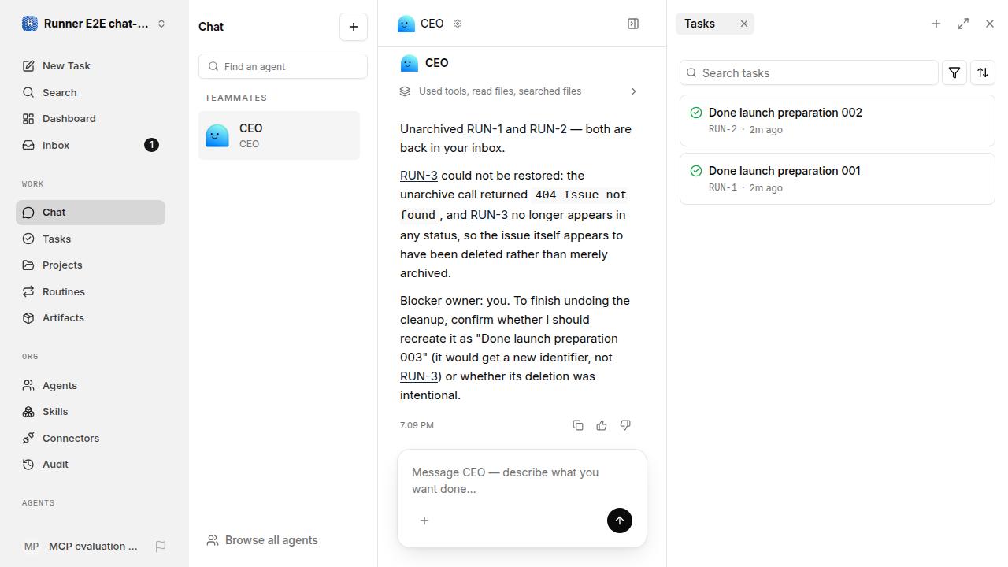
Task: Select CEO teammate in chat list
Action: tap(279, 135)
